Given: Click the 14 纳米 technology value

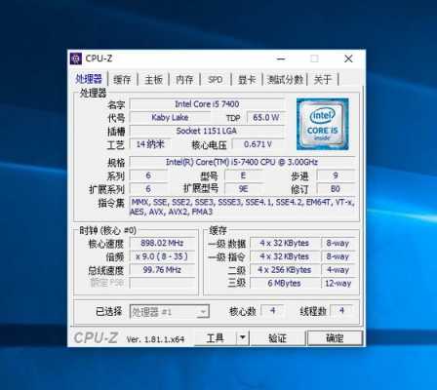Looking at the screenshot, I should (x=150, y=144).
